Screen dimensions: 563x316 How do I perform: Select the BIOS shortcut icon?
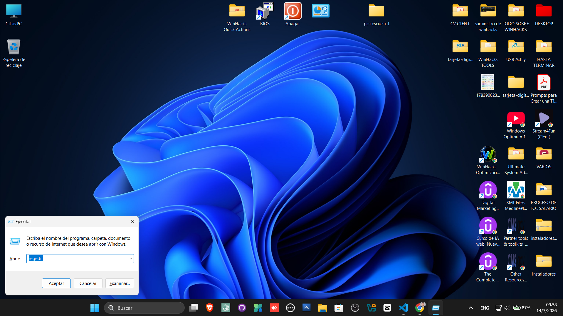[x=265, y=15]
